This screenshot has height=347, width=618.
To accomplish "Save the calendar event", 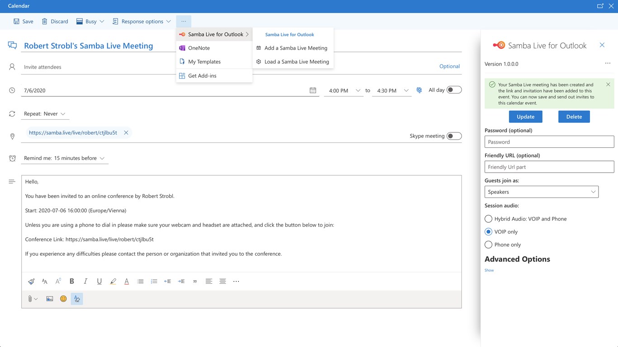I will pos(24,21).
